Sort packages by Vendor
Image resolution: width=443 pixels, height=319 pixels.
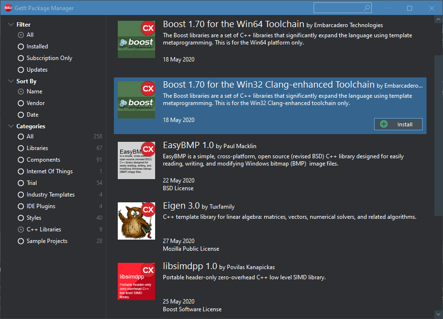(21, 103)
